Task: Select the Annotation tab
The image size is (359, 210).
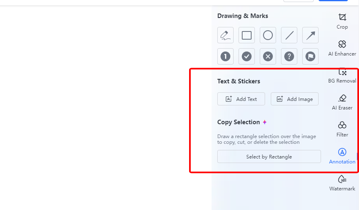Action: 342,156
